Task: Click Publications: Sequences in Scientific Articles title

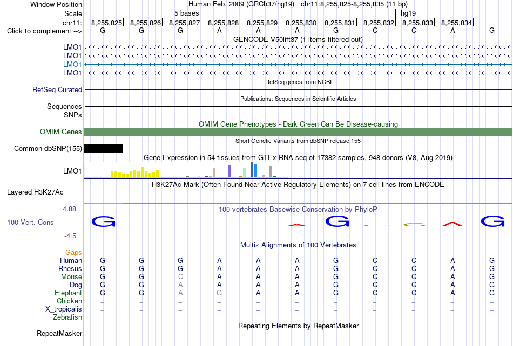Action: point(298,99)
